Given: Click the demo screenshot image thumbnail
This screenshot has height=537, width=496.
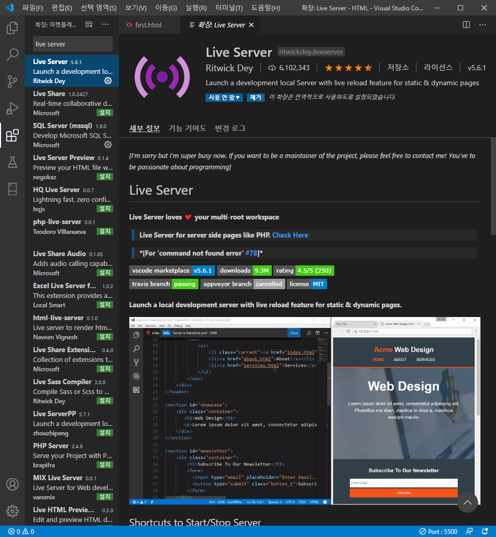Looking at the screenshot, I should pyautogui.click(x=305, y=411).
